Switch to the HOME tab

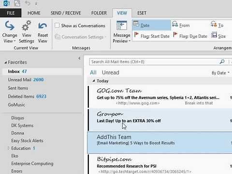[x=34, y=13]
